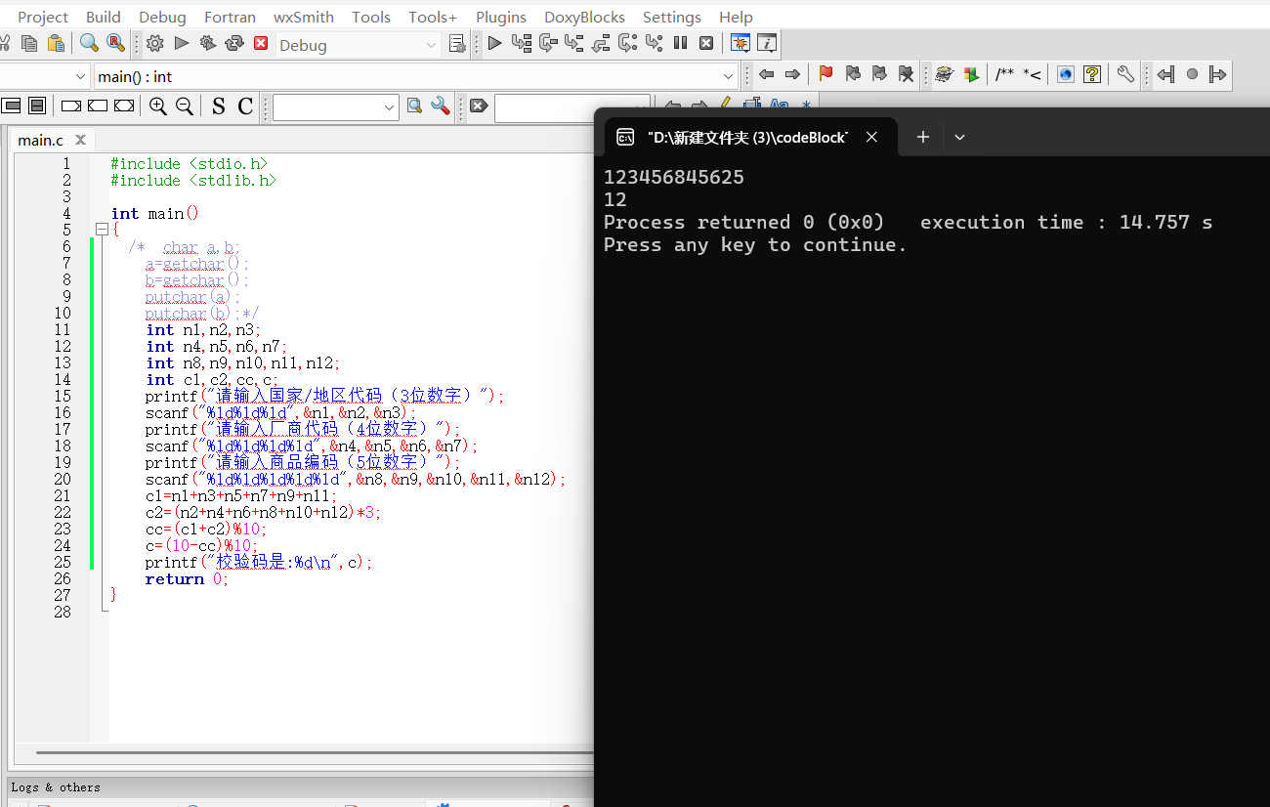1270x807 pixels.
Task: Open the debugger Info icon
Action: [x=767, y=43]
